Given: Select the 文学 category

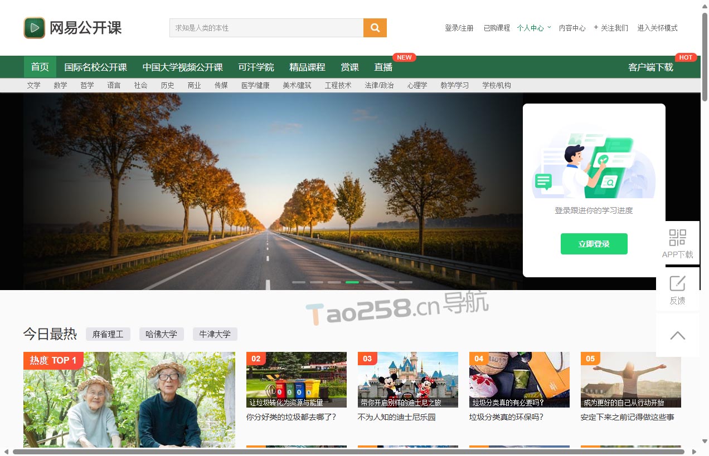Looking at the screenshot, I should 33,85.
